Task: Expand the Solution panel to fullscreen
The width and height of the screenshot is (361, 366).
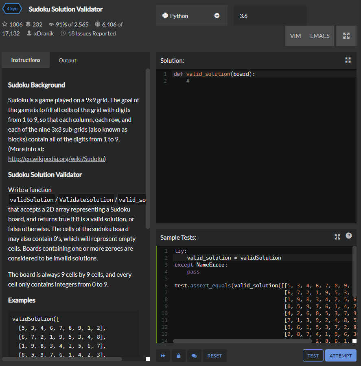Action: pos(348,60)
